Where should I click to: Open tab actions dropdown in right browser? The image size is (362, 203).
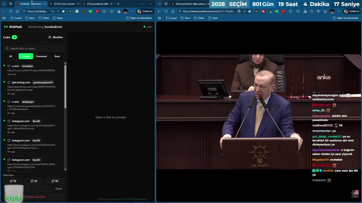[159, 4]
